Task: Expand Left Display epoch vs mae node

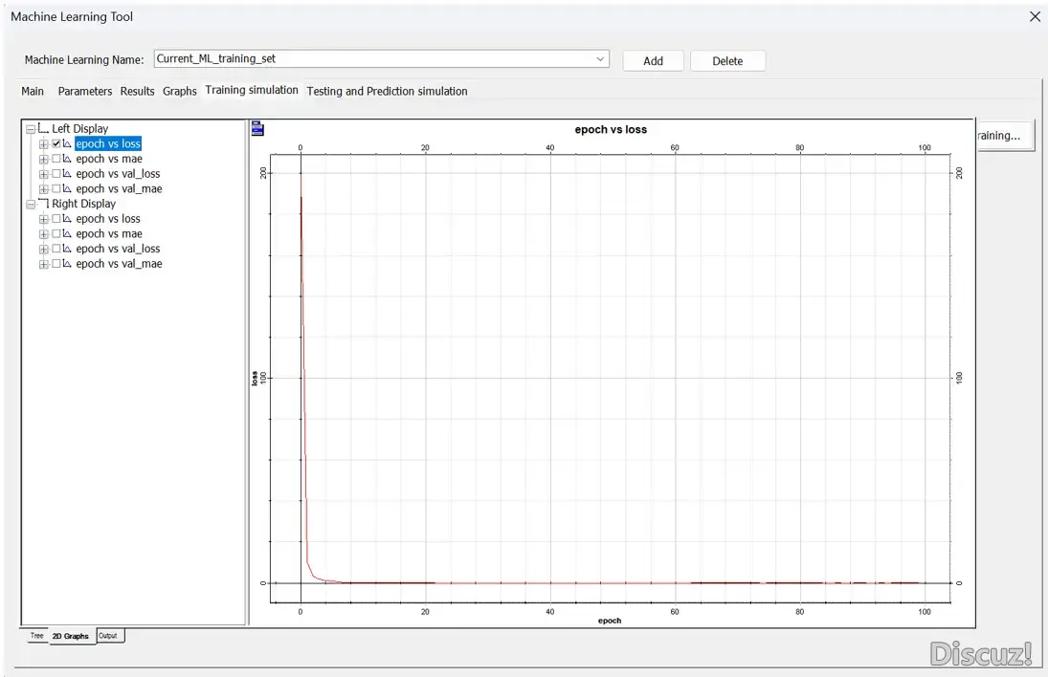Action: coord(43,159)
